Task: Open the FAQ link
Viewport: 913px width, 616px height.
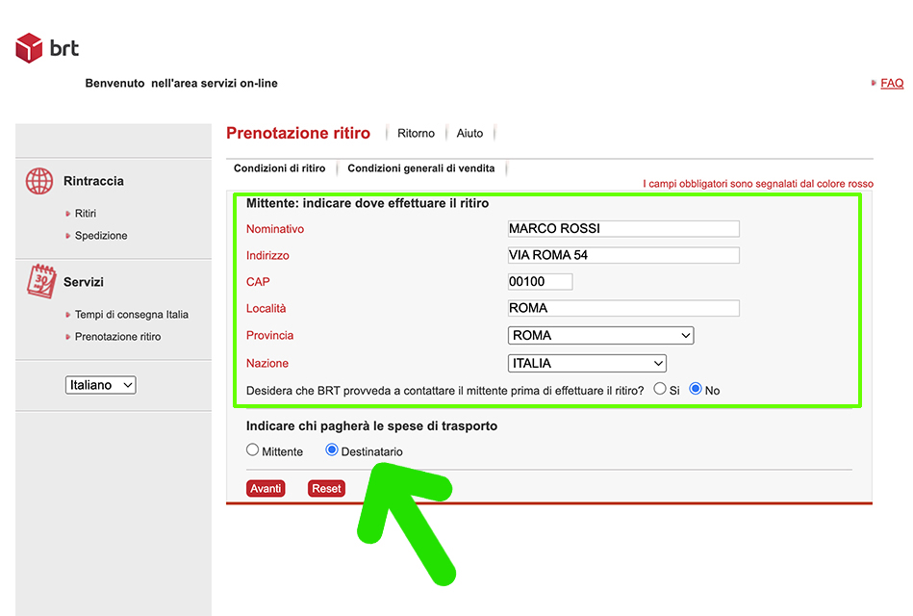Action: 892,84
